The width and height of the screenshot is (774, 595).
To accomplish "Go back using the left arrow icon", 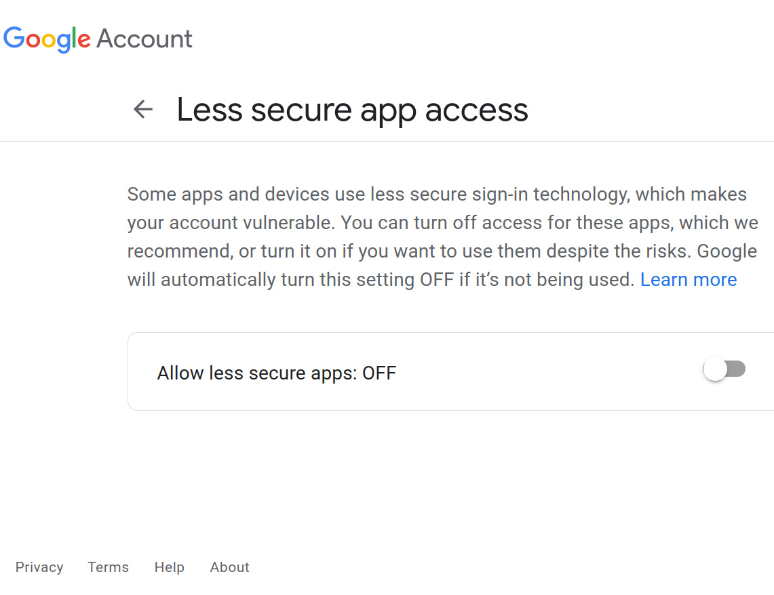I will click(143, 109).
